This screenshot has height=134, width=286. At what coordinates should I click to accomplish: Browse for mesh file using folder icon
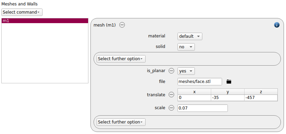point(229,82)
